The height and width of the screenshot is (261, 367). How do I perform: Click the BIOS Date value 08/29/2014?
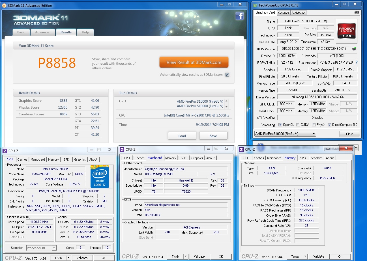186,215
